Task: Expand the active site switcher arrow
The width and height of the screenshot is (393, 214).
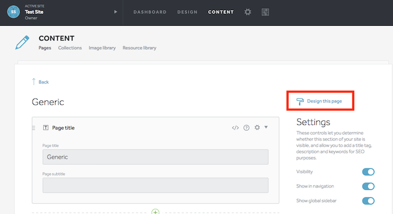Action: coord(116,12)
